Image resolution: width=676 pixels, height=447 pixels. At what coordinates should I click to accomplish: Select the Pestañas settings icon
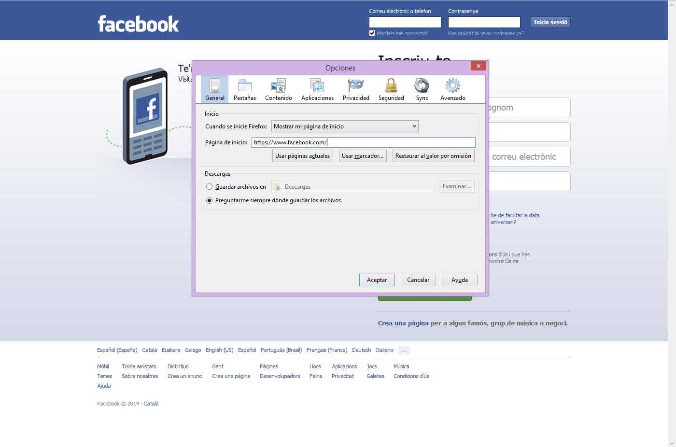(x=244, y=89)
